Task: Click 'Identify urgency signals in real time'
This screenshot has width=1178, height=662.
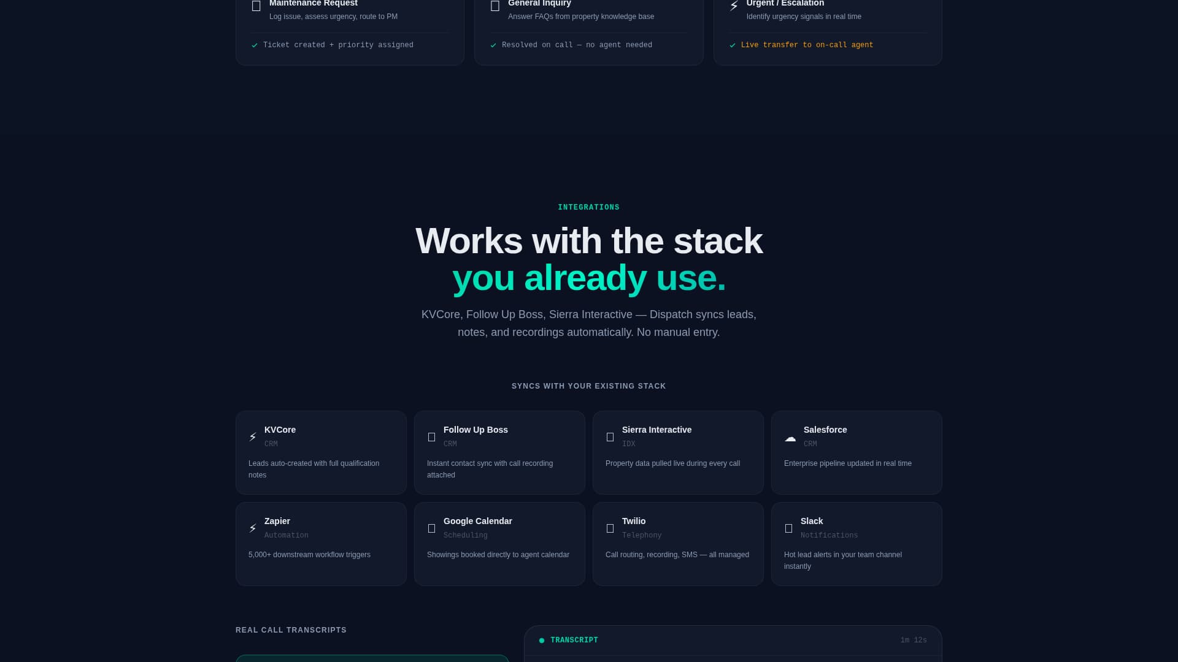Action: (x=804, y=17)
